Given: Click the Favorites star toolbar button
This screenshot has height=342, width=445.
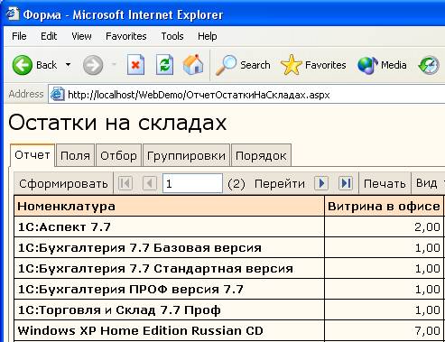Looking at the screenshot, I should click(313, 65).
